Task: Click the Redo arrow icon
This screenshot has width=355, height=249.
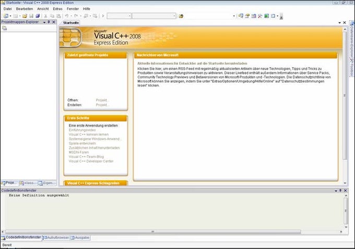Action: 76,16
